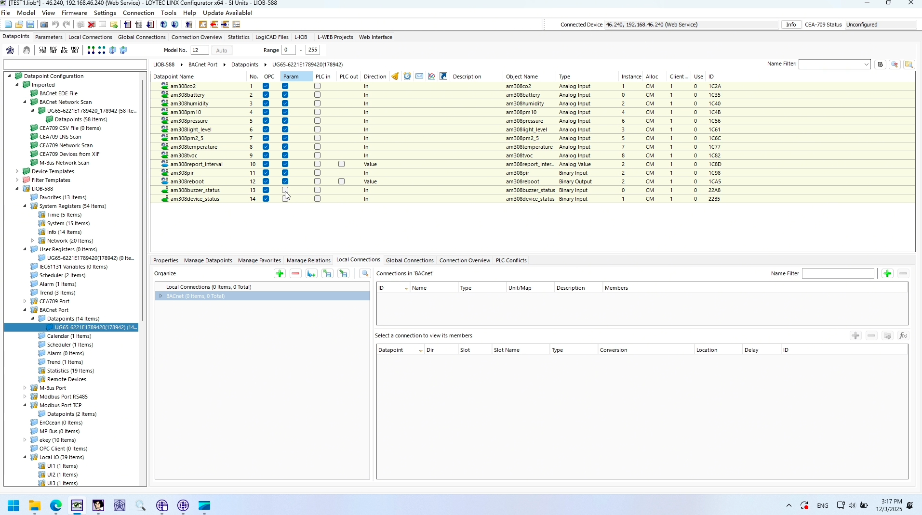Select Scheduler (2 Items) in the tree

coord(62,275)
